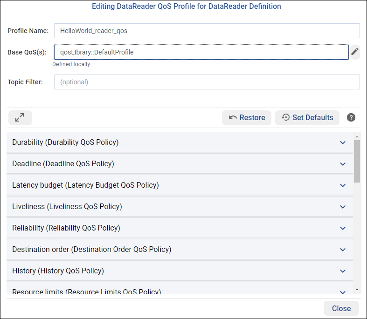Expand the Latency budget chevron
Viewport: 367px width, 319px height.
tap(343, 185)
